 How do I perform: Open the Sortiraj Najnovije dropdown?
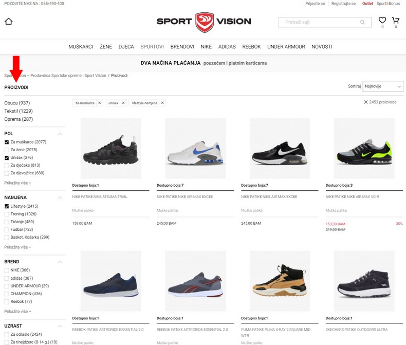pyautogui.click(x=383, y=86)
